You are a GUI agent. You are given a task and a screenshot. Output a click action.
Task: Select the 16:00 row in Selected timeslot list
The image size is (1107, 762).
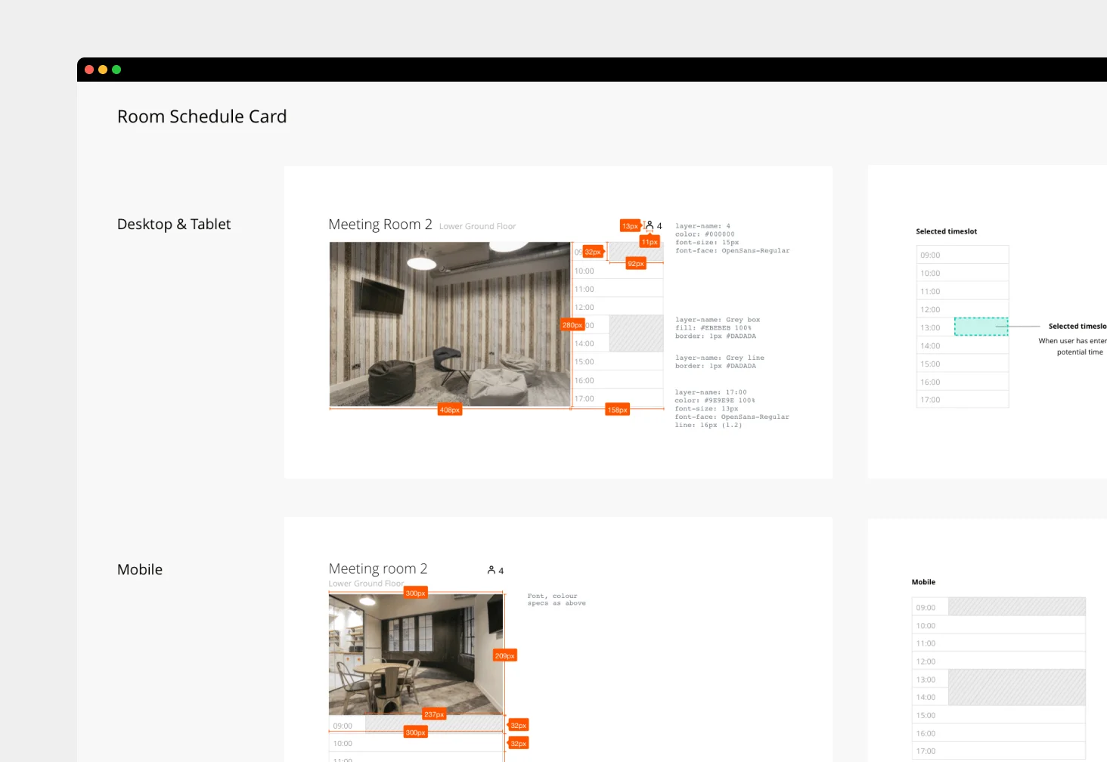[963, 382]
